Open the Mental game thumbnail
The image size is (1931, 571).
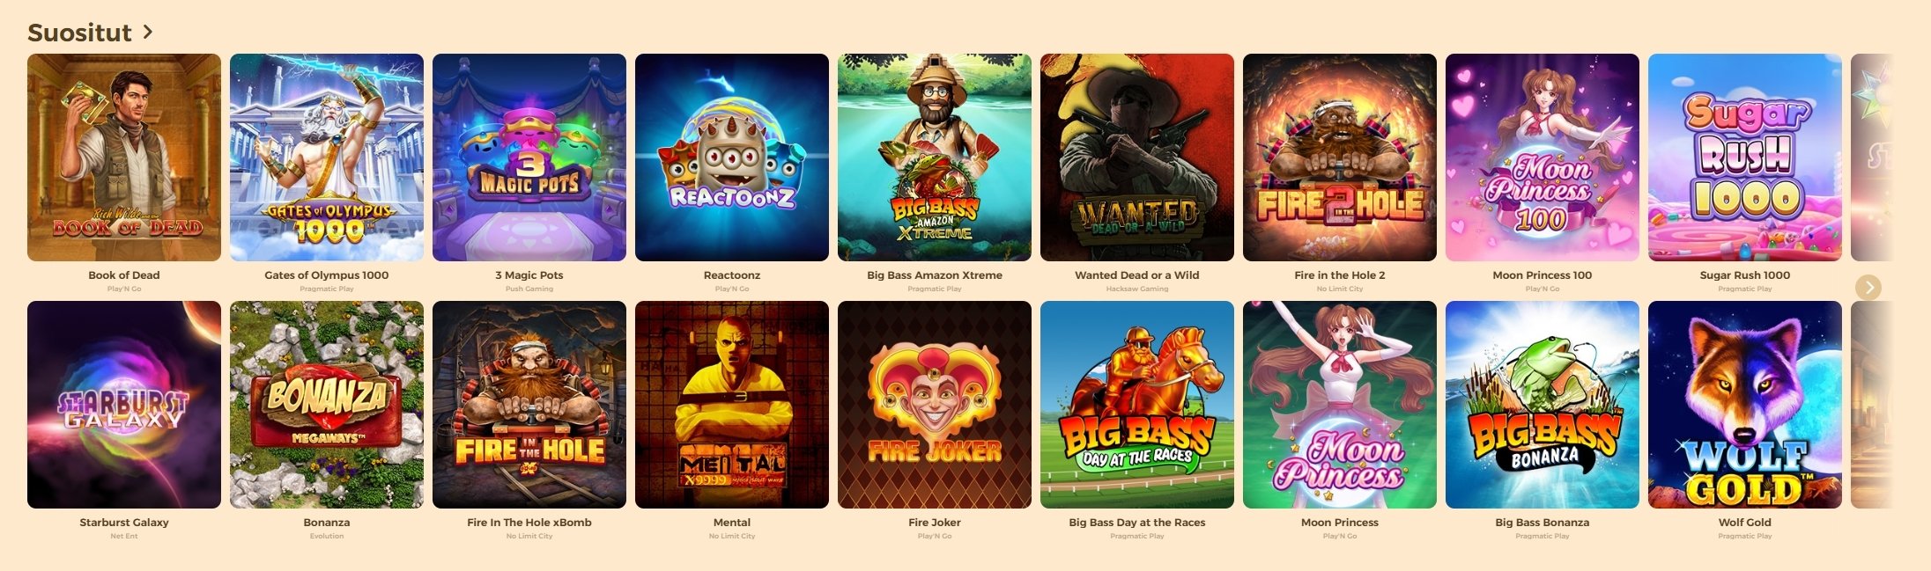pos(732,405)
